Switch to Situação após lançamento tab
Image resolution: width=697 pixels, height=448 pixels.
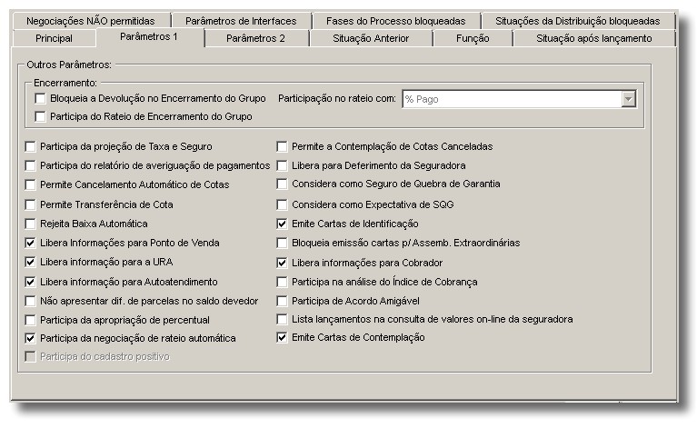pos(594,38)
